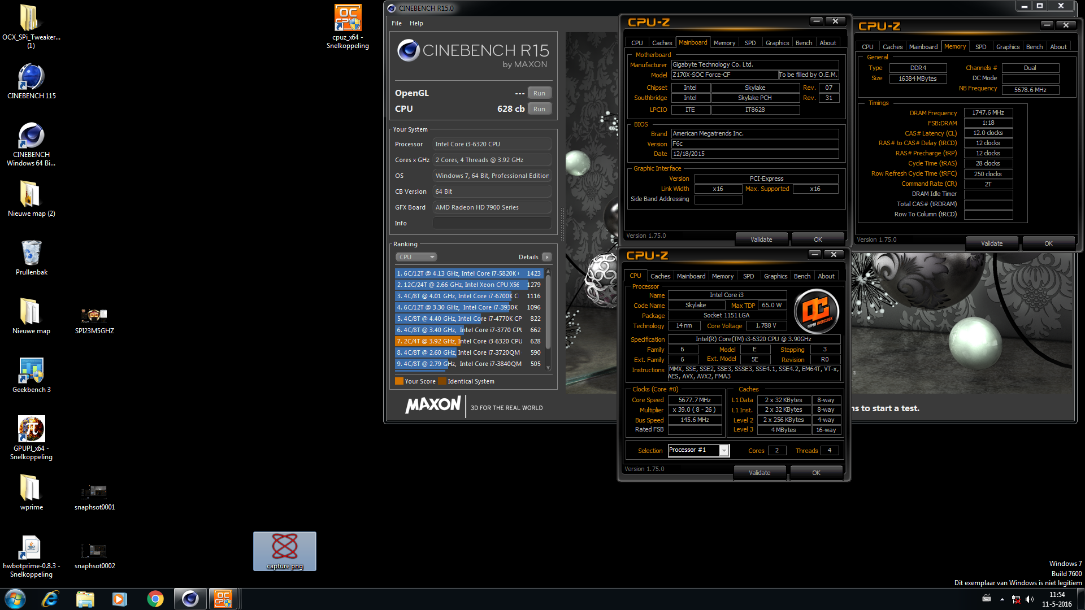The image size is (1085, 610).
Task: Open snaphsot0001 image file
Action: click(94, 497)
